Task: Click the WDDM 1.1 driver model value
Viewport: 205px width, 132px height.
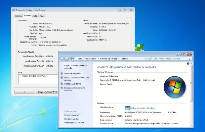Action: coord(103,40)
